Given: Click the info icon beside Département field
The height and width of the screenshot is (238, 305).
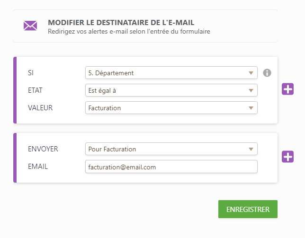Looking at the screenshot, I should pos(267,73).
